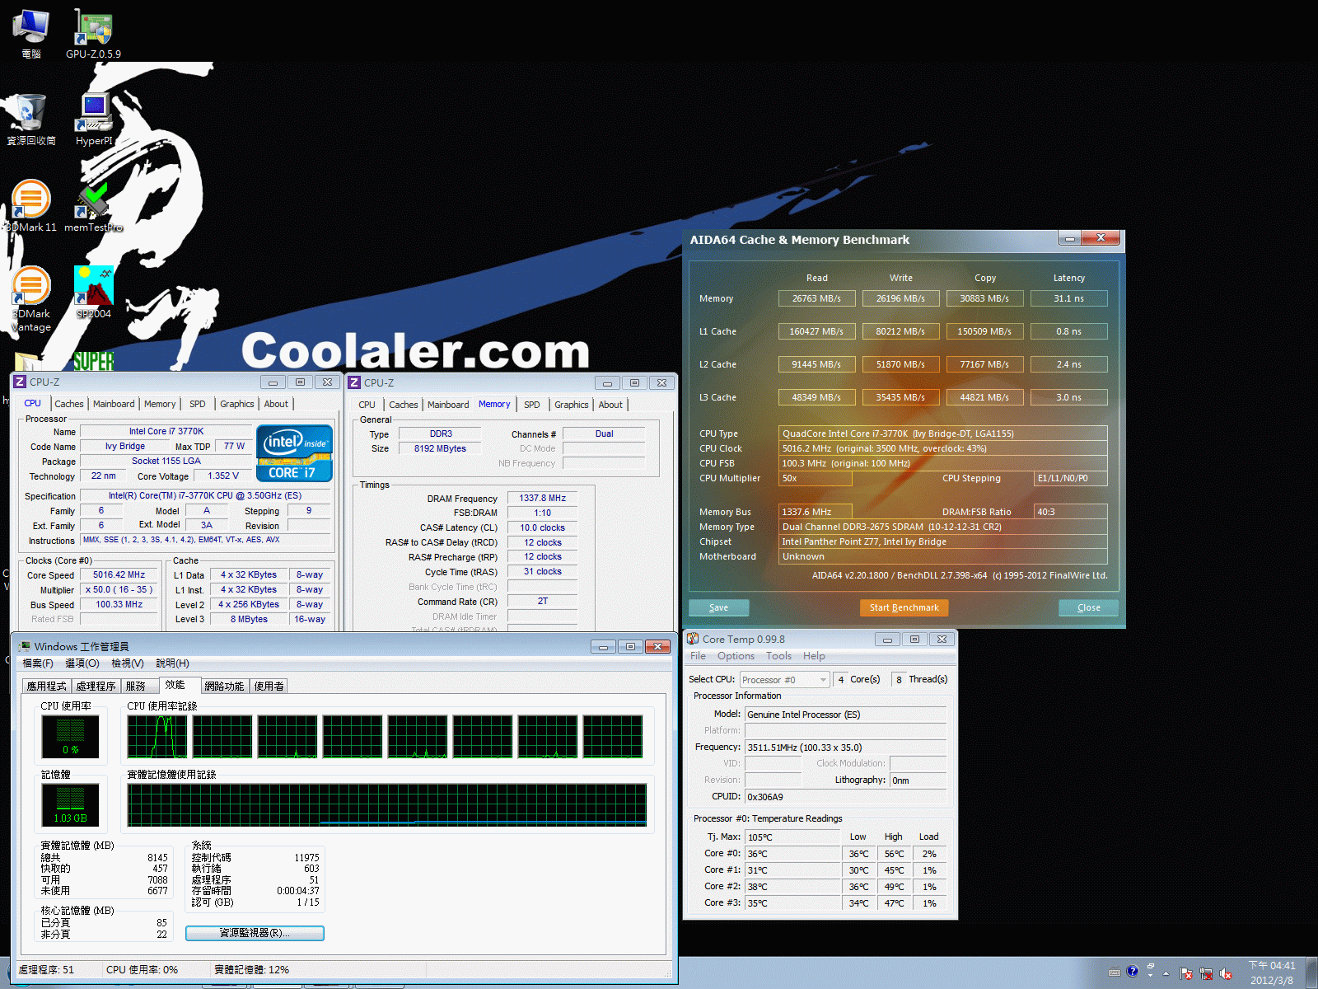Viewport: 1318px width, 989px height.
Task: Click the CPU-Z title icon in Memory window
Action: point(354,382)
